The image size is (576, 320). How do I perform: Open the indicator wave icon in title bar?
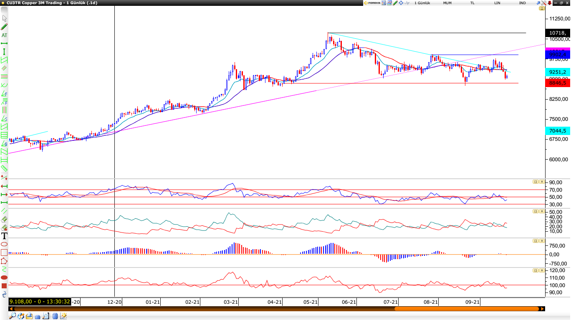407,3
